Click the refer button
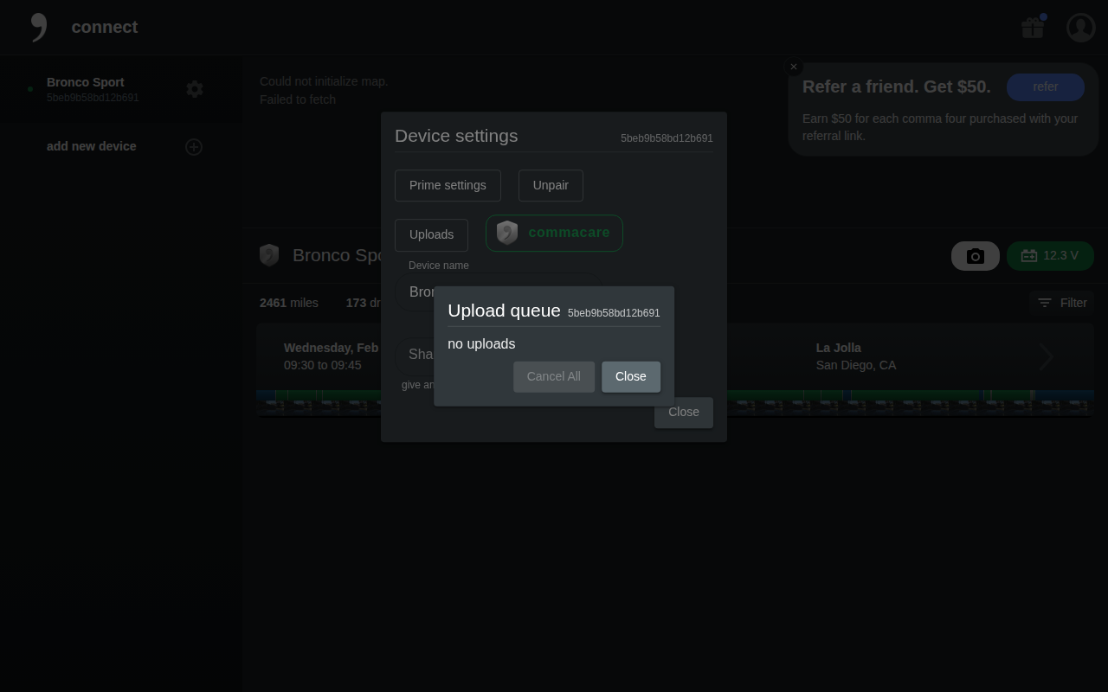 [x=1046, y=86]
